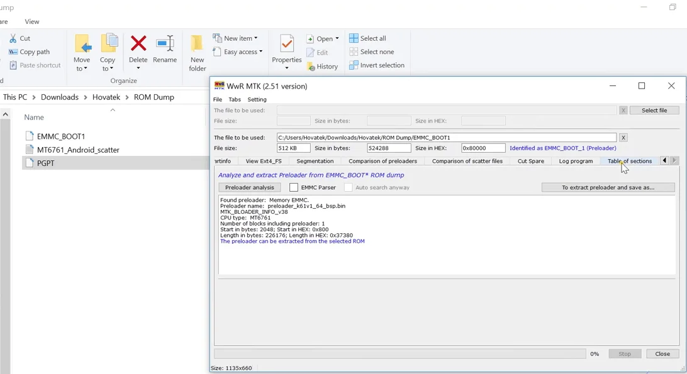The width and height of the screenshot is (687, 374).
Task: Click the progress bar at bottom of WwR MTK
Action: (x=399, y=354)
